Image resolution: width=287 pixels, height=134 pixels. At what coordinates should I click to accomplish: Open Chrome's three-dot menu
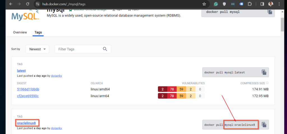(x=279, y=4)
